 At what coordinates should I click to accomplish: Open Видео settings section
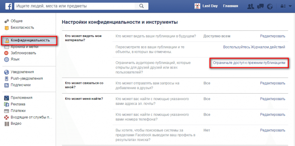16,124
